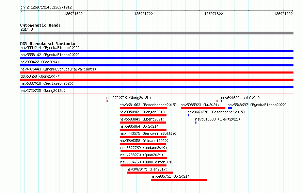Select nsv6337018 (Sedlazeck2020) label
This screenshot has width=303, height=193.
(47, 83)
